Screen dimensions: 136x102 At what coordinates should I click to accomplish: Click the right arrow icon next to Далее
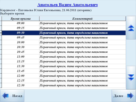click(x=130, y=96)
